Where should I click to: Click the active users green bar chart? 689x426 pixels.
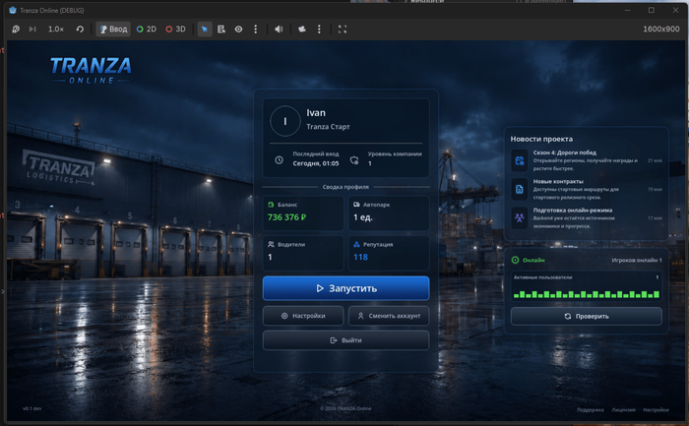(587, 294)
